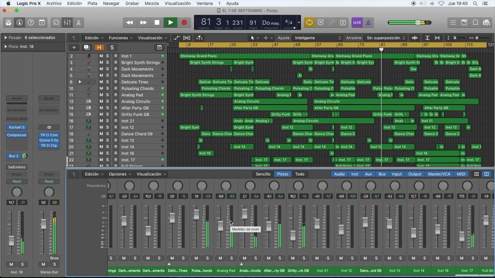Solo the Inst 21 mixer channel
This screenshot has width=495, height=278.
pyautogui.click(x=328, y=258)
